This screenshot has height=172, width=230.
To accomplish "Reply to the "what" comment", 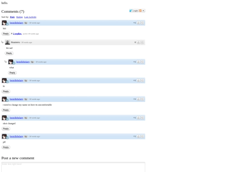I will pyautogui.click(x=12, y=73).
